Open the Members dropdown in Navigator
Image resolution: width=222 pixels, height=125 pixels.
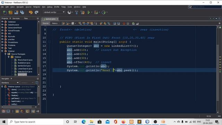[10, 83]
